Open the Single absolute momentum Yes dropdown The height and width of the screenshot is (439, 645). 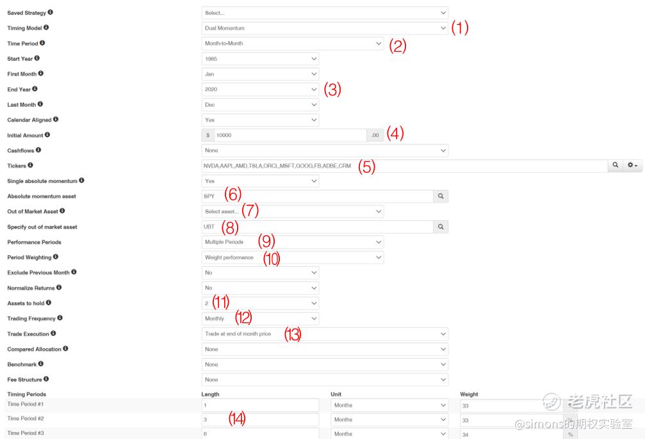[261, 181]
